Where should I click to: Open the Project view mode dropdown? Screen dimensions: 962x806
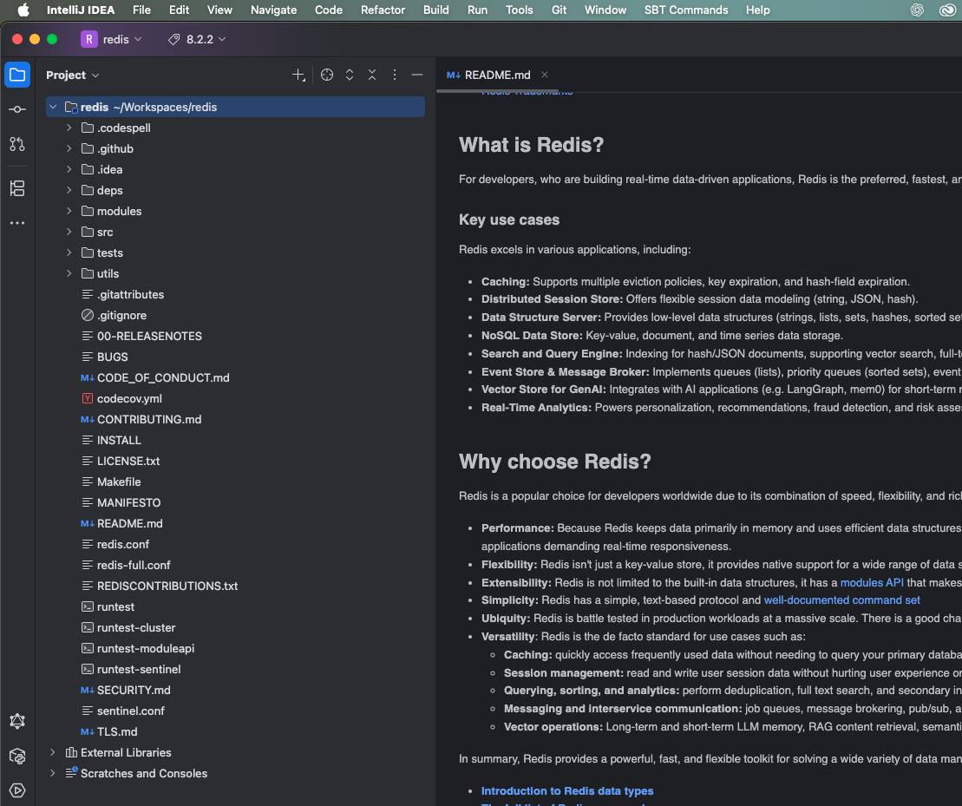(72, 75)
